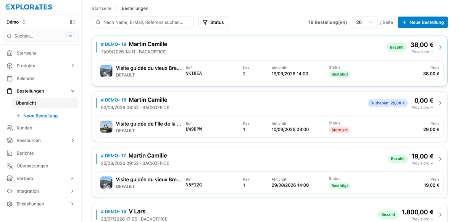Select Übersicht in the sidebar
Viewport: 458px width, 222px height.
point(45,103)
